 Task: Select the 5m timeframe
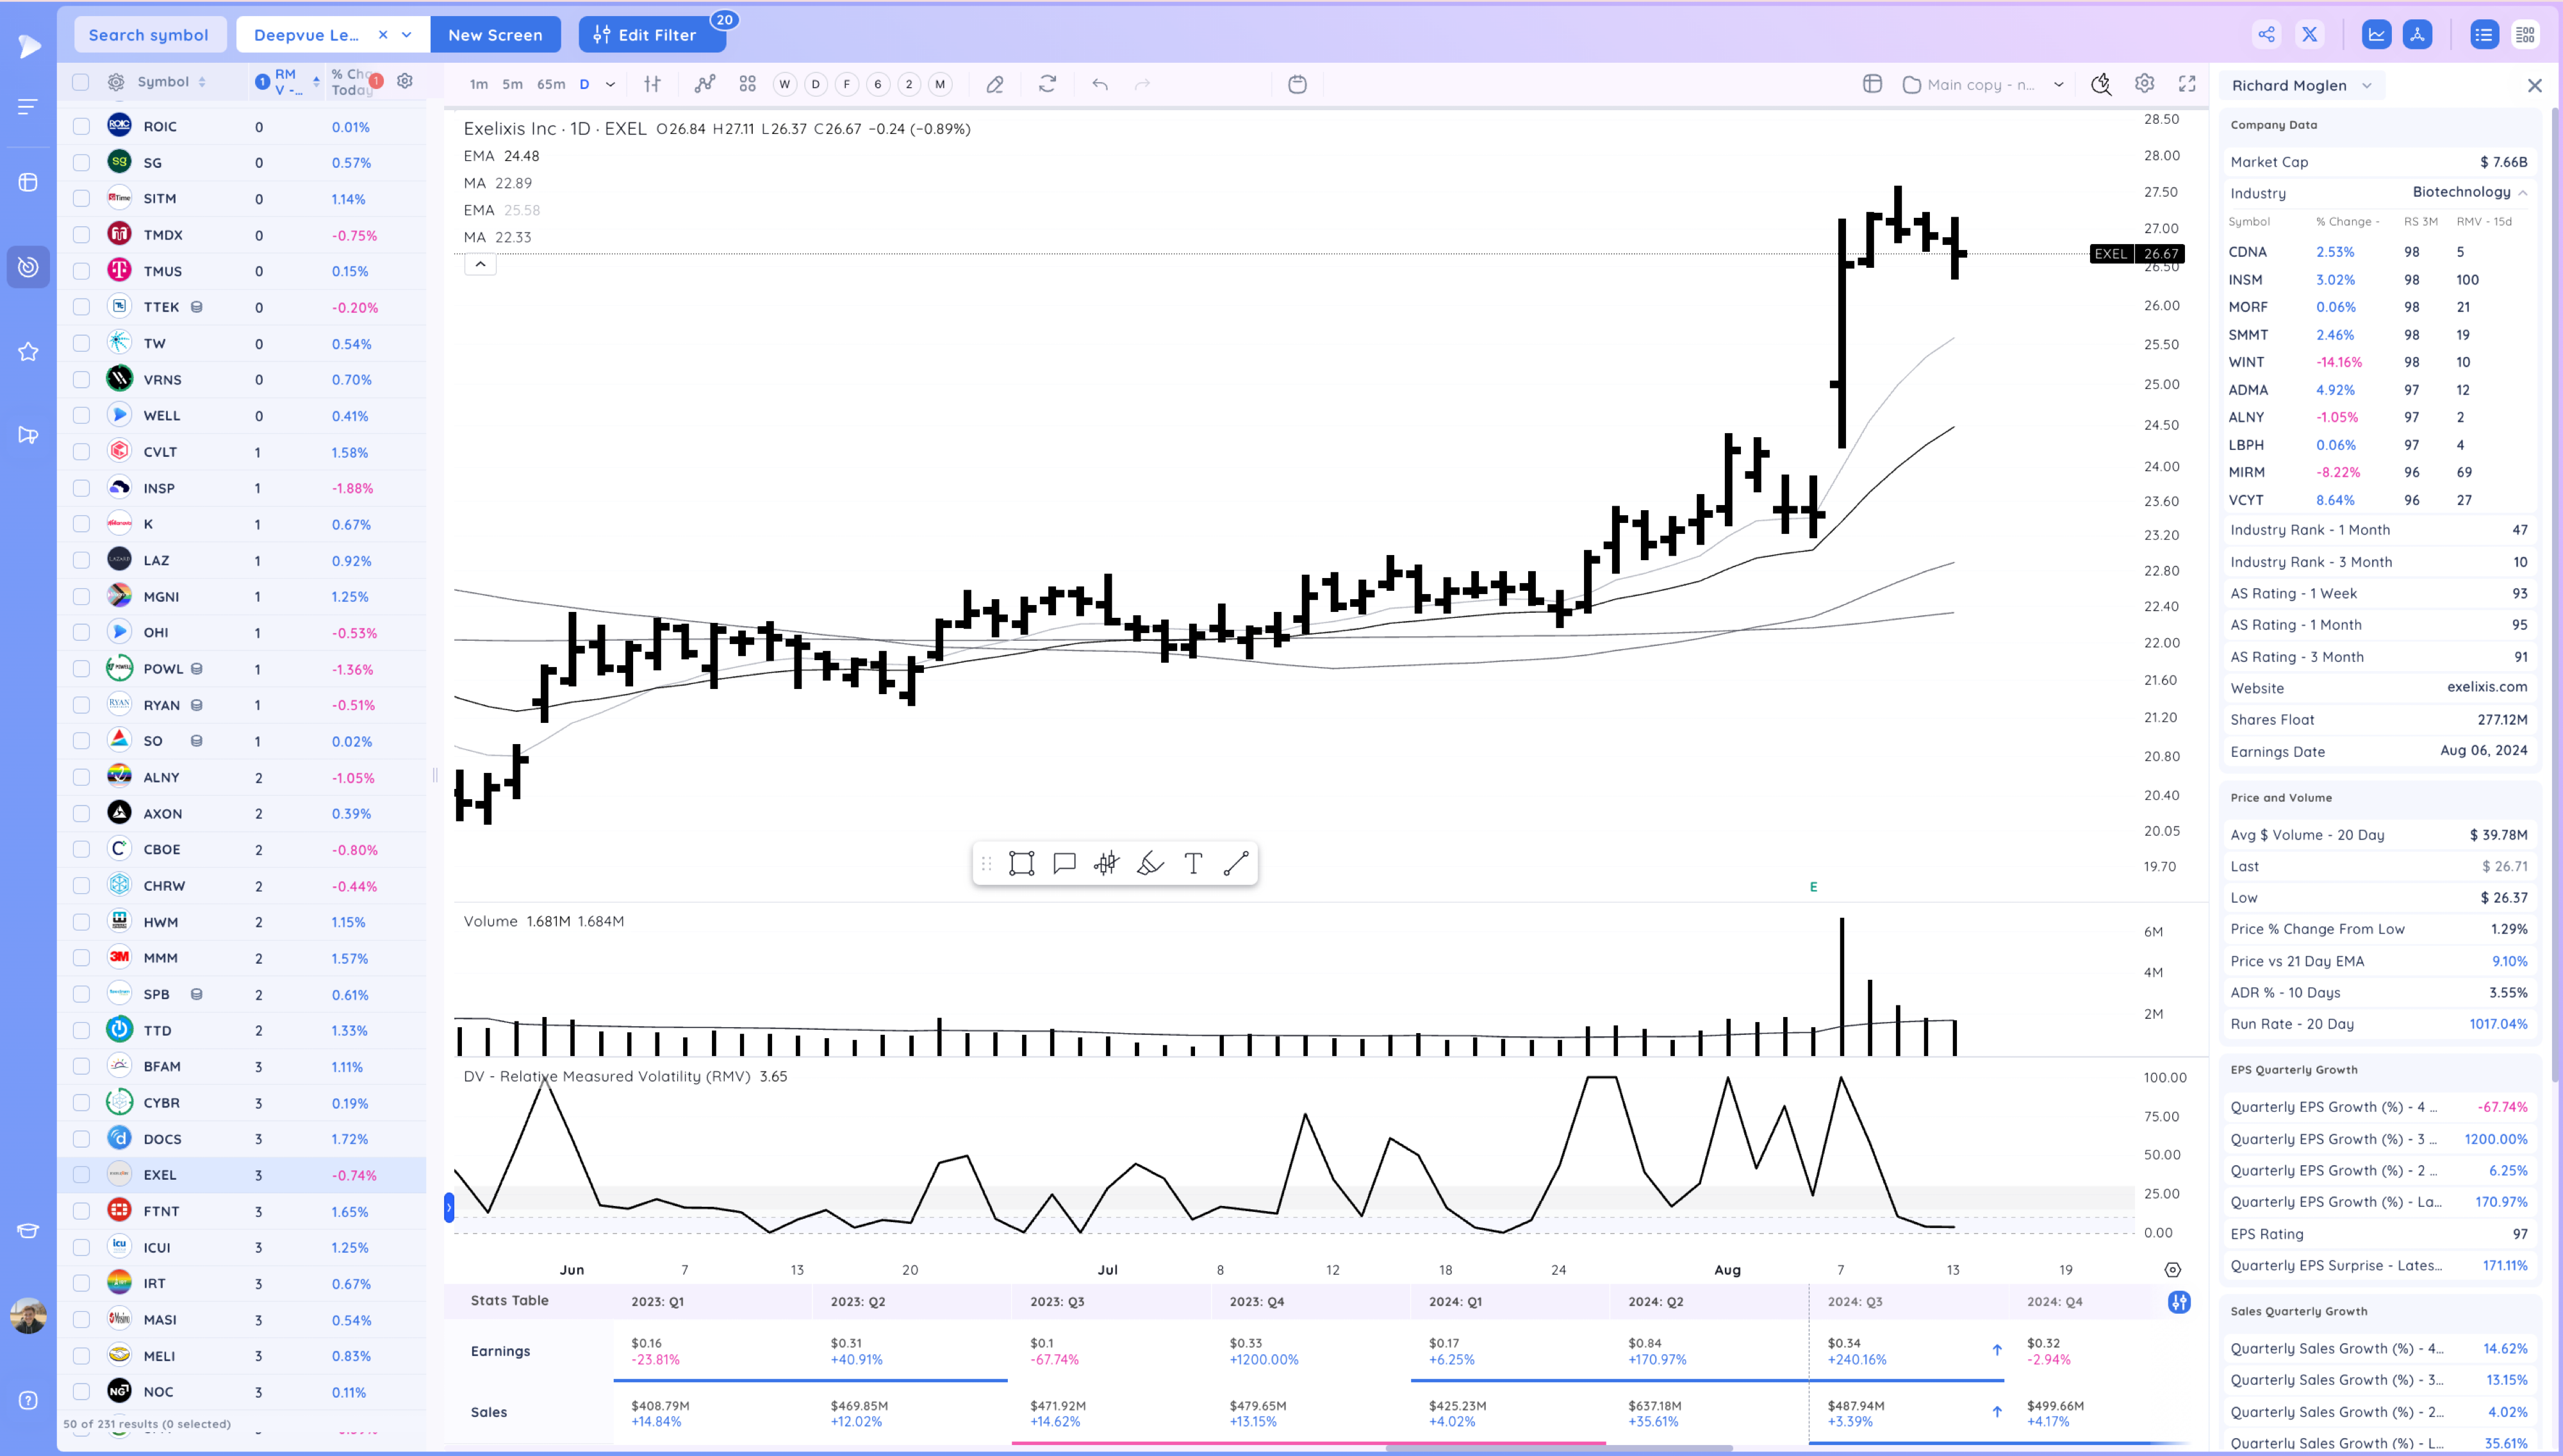[x=512, y=84]
